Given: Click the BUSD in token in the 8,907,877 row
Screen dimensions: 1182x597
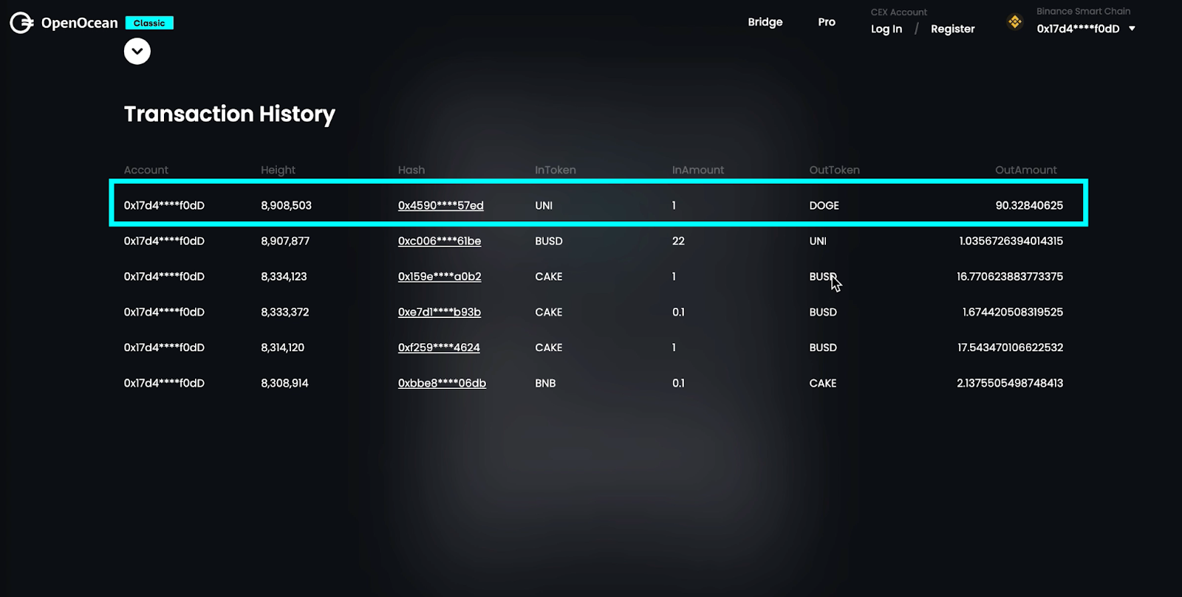Looking at the screenshot, I should coord(549,241).
